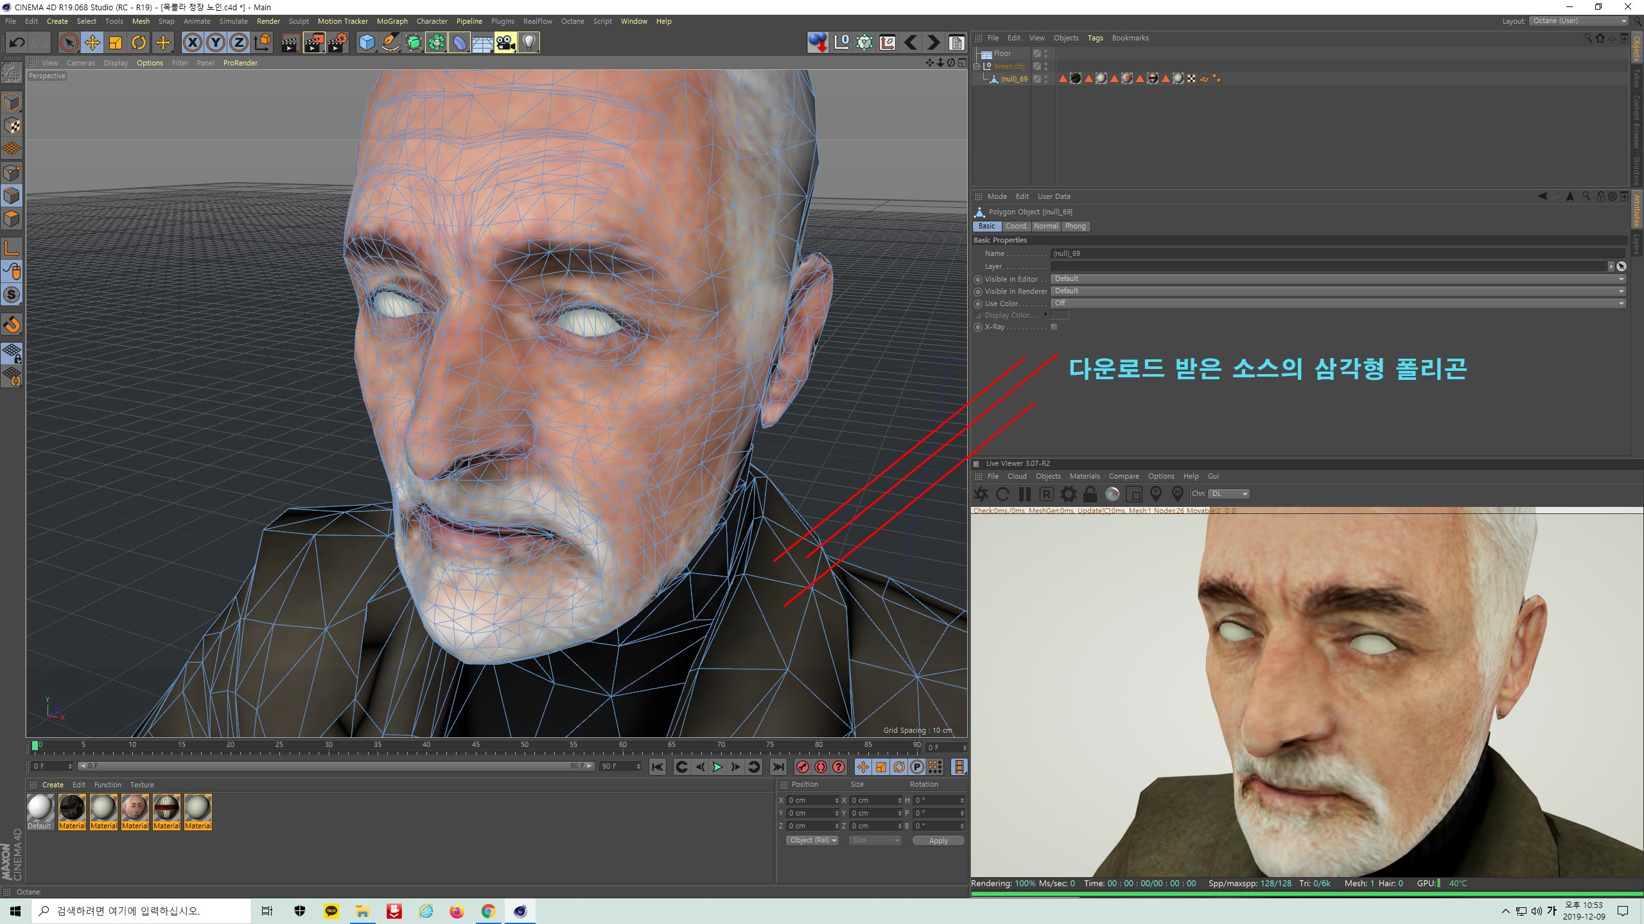Toggle Record Parameter keyframe button
This screenshot has width=1644, height=924.
[x=917, y=767]
